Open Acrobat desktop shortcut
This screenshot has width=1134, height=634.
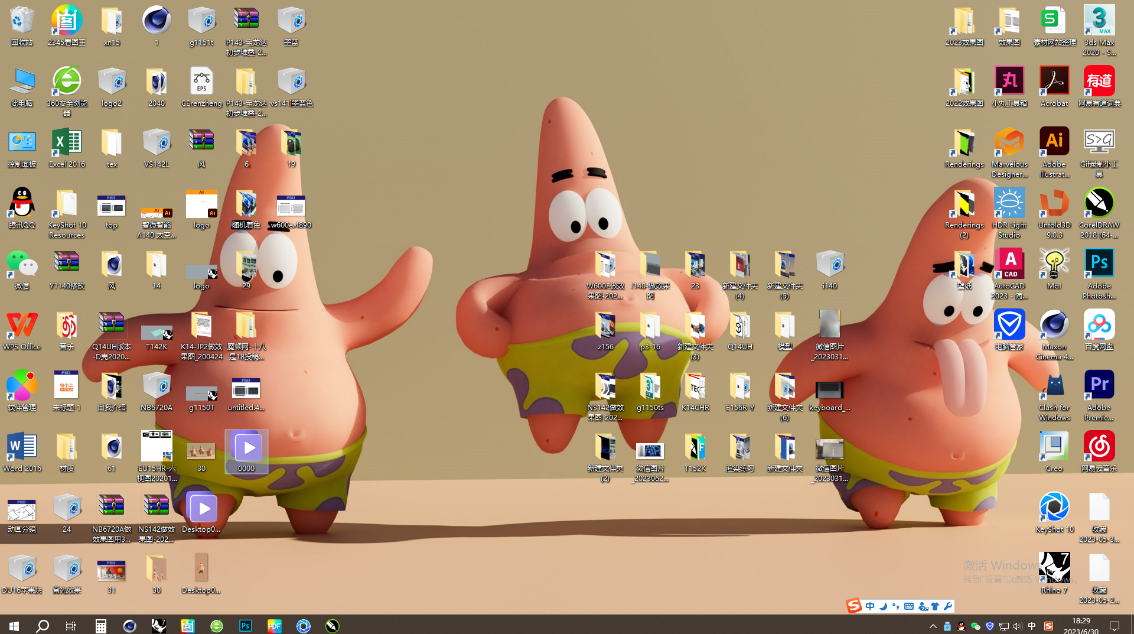(1054, 87)
